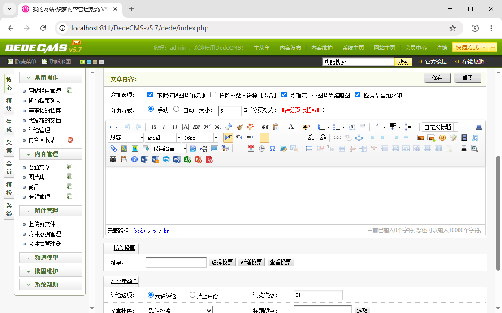Image resolution: width=502 pixels, height=313 pixels.
Task: Collapse the 常用操作 sidebar section
Action: (x=51, y=78)
